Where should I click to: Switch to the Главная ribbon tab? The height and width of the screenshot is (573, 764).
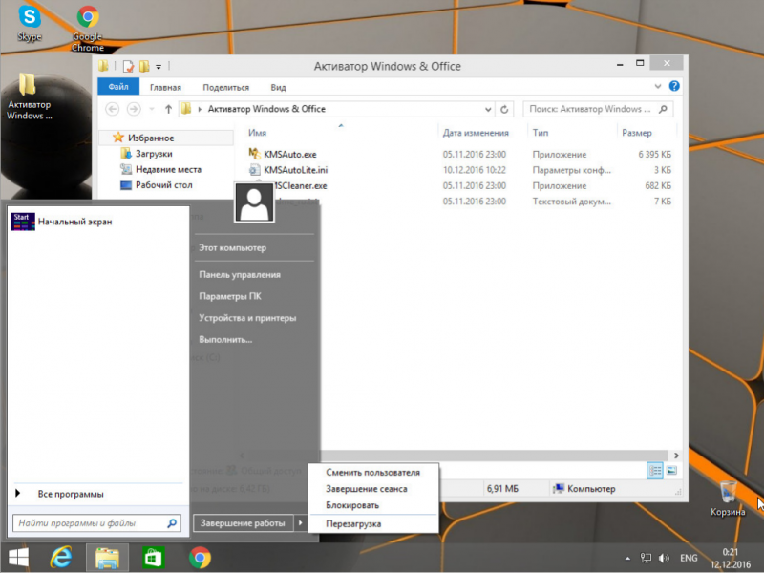point(165,87)
